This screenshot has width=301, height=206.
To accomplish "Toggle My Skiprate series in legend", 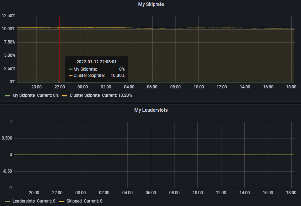I will (24, 95).
